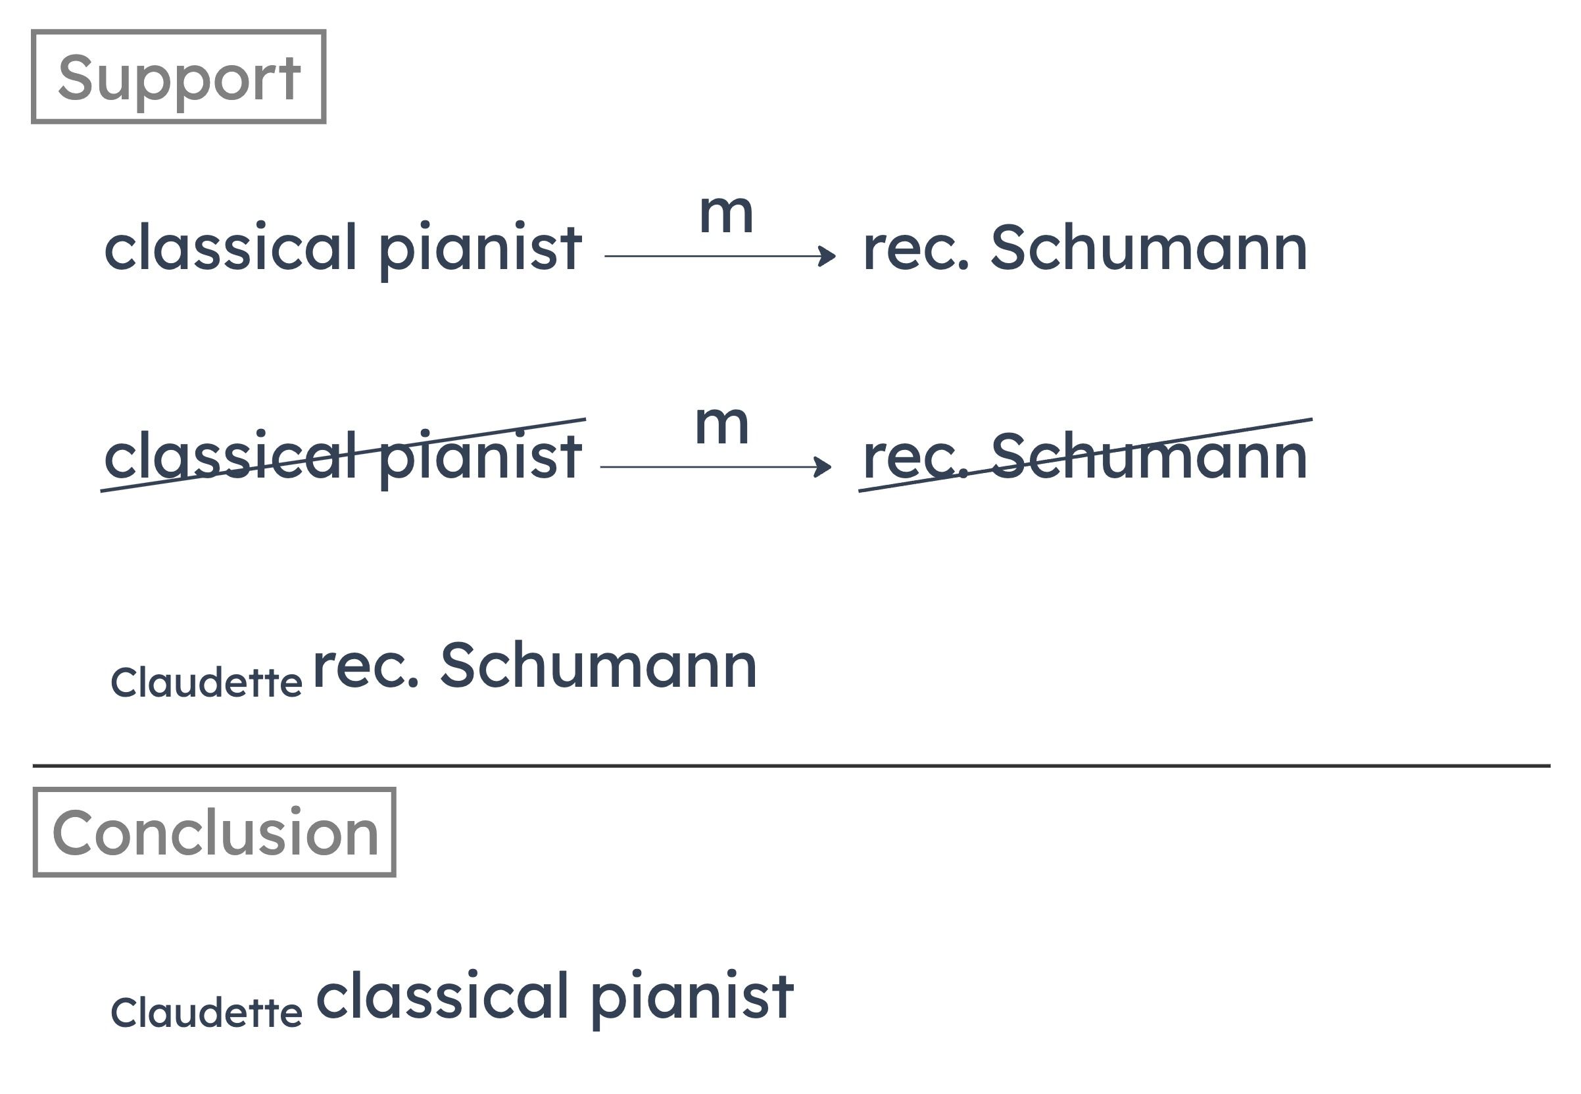The image size is (1581, 1094).
Task: Click the second arrow in the crossed-out row
Action: (x=716, y=467)
